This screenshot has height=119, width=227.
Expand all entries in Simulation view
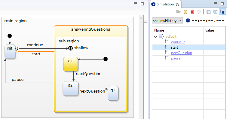215,12
